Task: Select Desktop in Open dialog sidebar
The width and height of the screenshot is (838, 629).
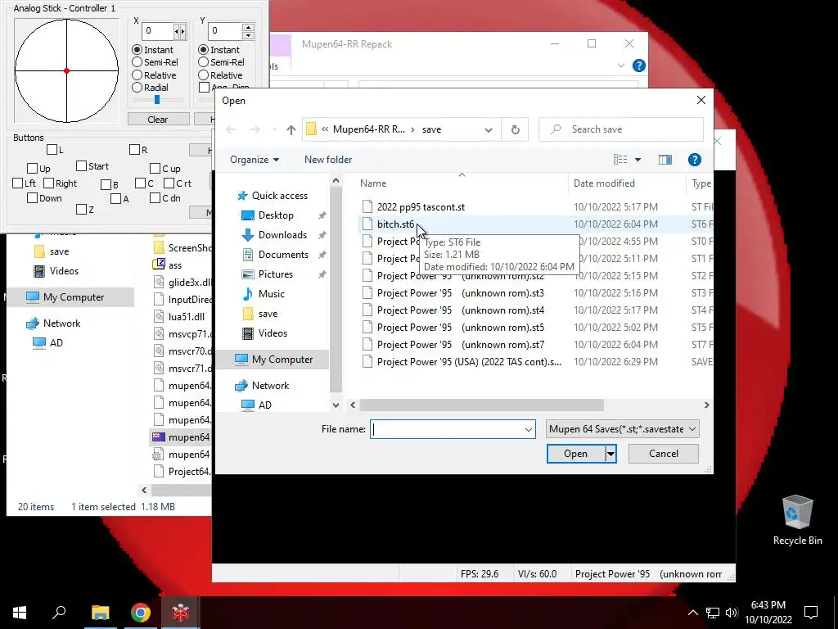Action: tap(276, 215)
